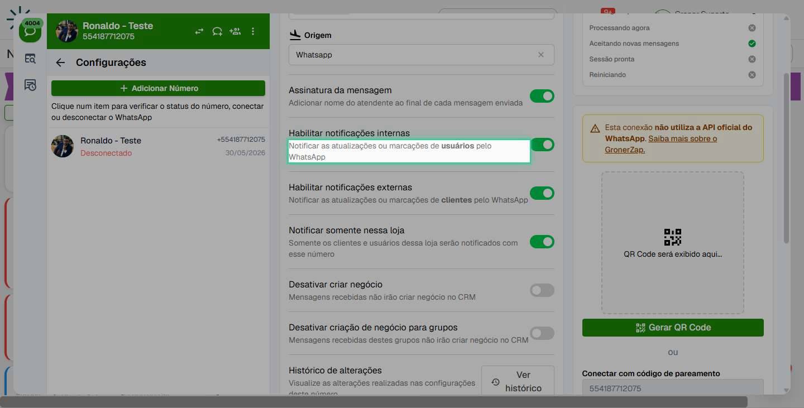Turn off Notificar somente nessa loja
The image size is (804, 408).
tap(542, 242)
